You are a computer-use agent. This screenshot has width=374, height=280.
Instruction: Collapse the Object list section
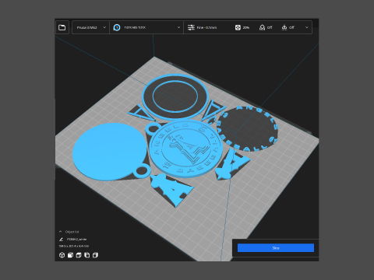pyautogui.click(x=61, y=232)
